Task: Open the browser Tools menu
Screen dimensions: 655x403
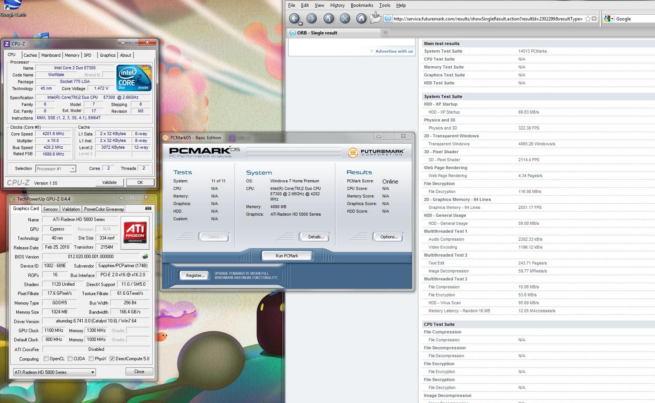Action: 385,5
